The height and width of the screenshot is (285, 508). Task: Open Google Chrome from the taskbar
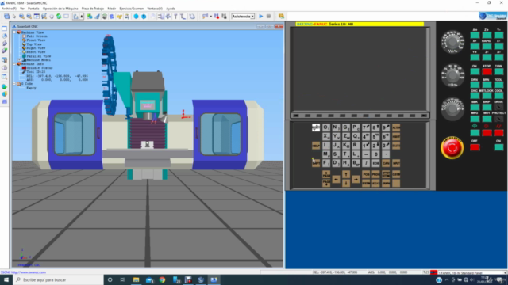(x=162, y=279)
